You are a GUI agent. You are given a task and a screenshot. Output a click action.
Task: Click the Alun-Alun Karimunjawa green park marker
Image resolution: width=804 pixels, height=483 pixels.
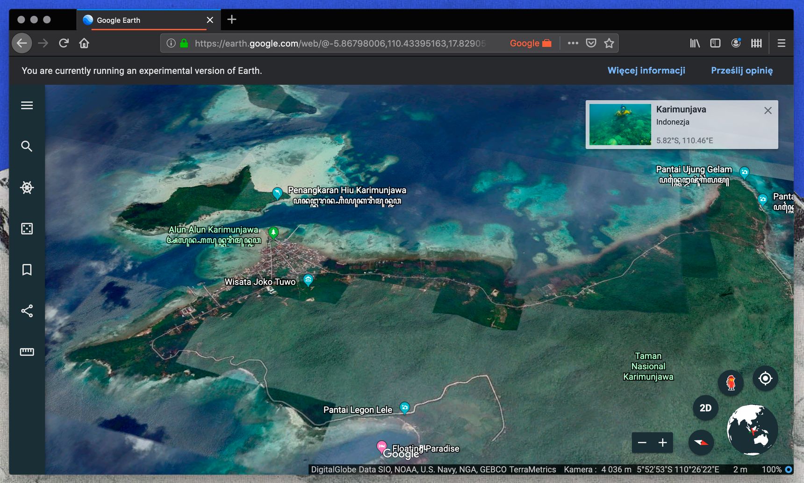[273, 232]
